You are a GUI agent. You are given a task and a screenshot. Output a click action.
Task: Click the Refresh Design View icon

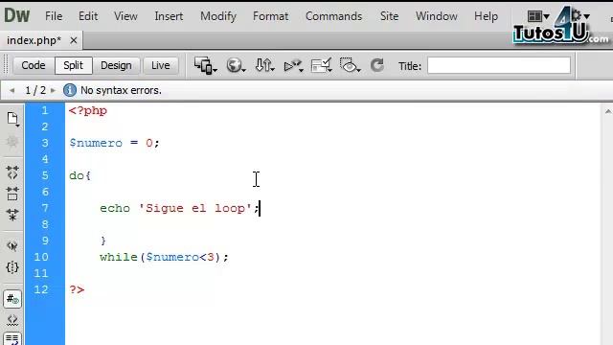pyautogui.click(x=377, y=65)
